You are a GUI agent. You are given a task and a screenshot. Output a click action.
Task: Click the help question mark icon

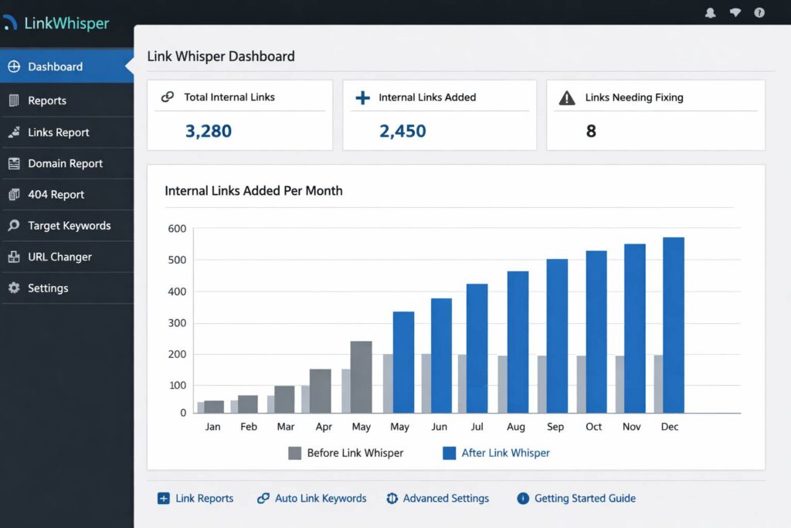759,12
